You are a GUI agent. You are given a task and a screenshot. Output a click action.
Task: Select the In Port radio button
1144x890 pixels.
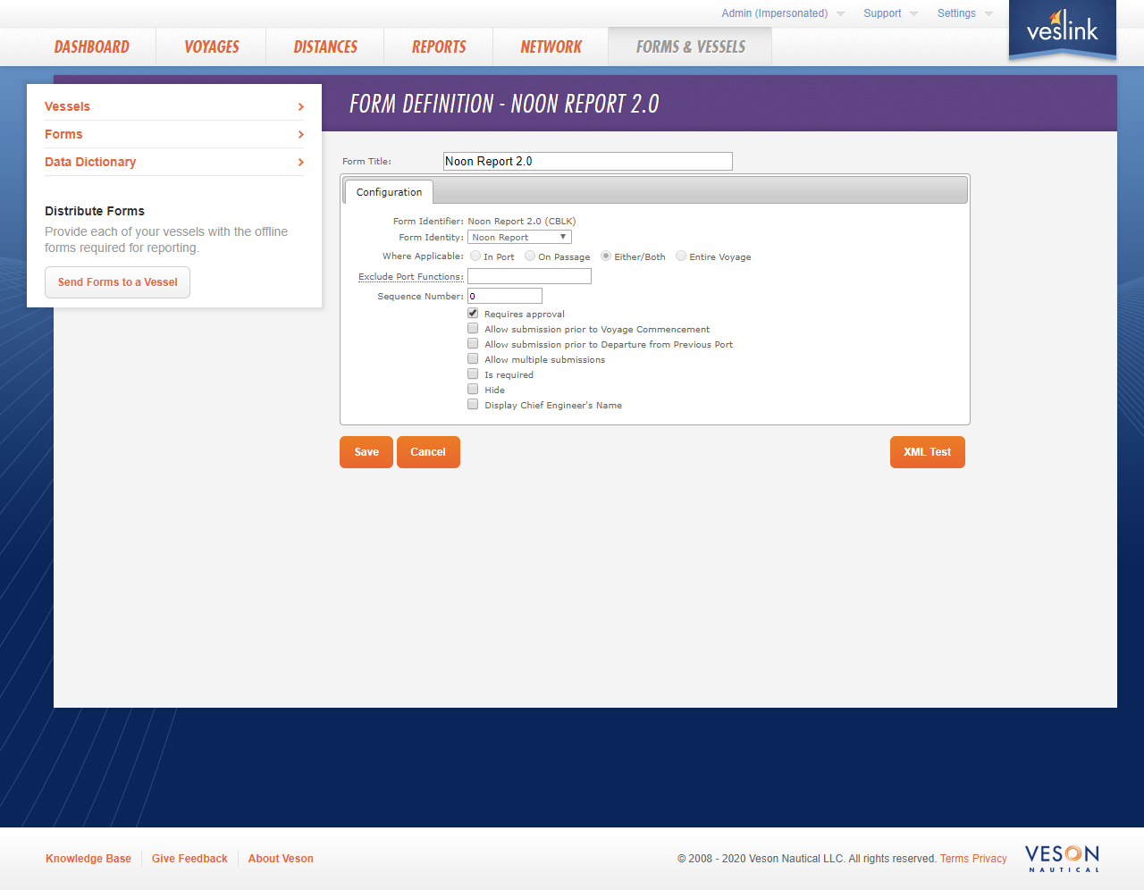[475, 256]
